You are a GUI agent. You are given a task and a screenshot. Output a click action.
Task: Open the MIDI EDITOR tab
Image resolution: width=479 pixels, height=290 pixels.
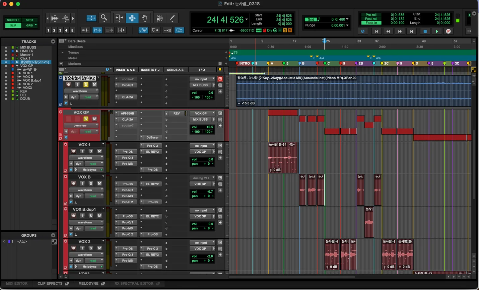17,284
